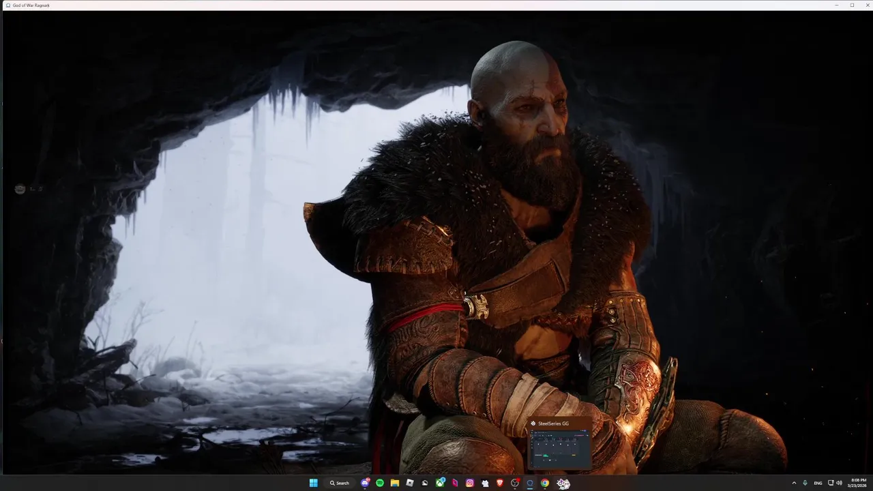Viewport: 873px width, 491px height.
Task: Close the God of War Ragnarok window
Action: coord(866,5)
